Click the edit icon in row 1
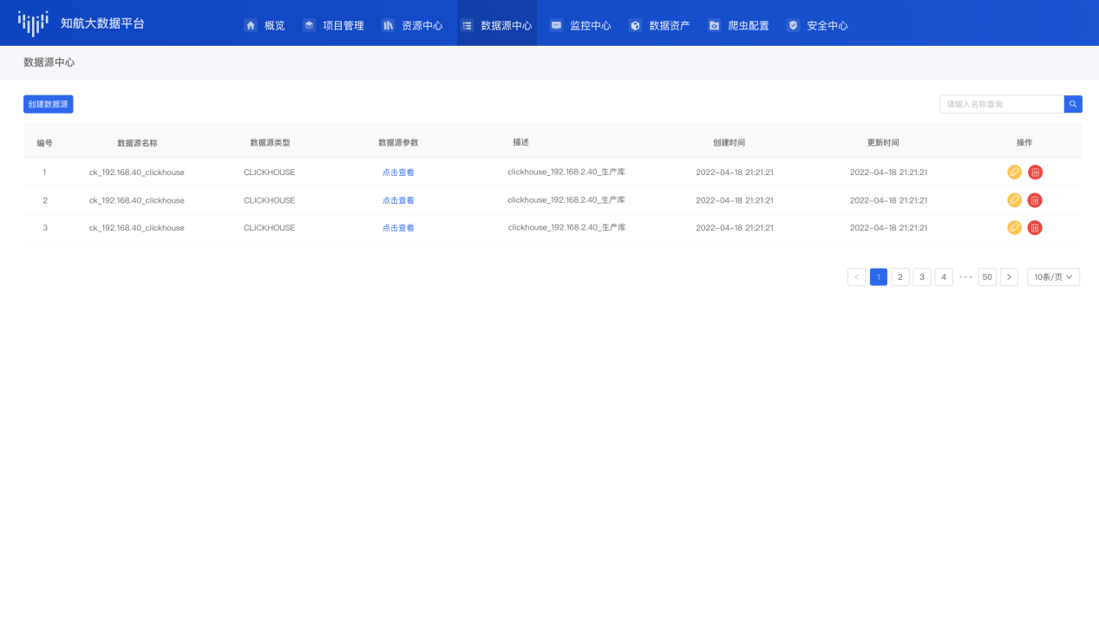This screenshot has width=1099, height=618. tap(1014, 172)
